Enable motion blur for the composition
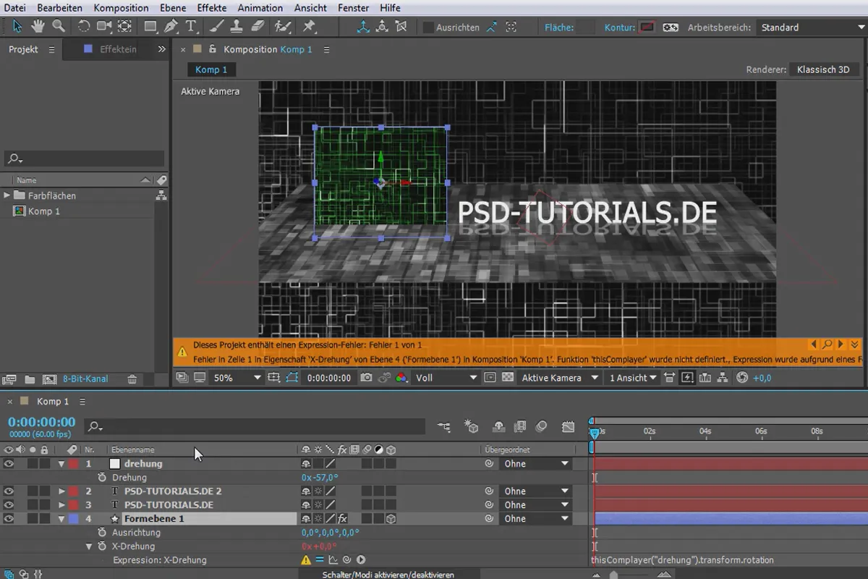The width and height of the screenshot is (868, 579). pos(541,427)
